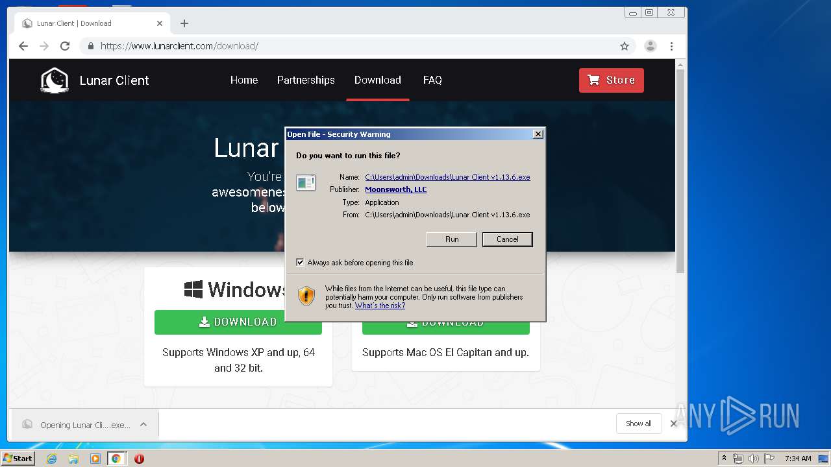The width and height of the screenshot is (831, 467).
Task: Click Show all downloads
Action: (x=639, y=424)
